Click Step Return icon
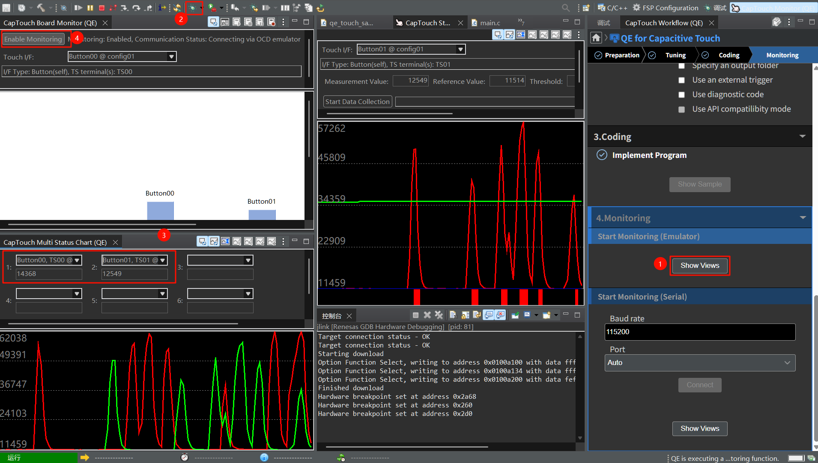The image size is (818, 463). click(x=148, y=8)
